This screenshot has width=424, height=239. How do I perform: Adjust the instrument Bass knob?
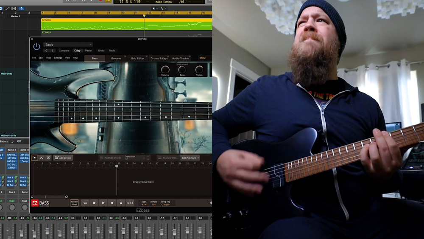182,70
